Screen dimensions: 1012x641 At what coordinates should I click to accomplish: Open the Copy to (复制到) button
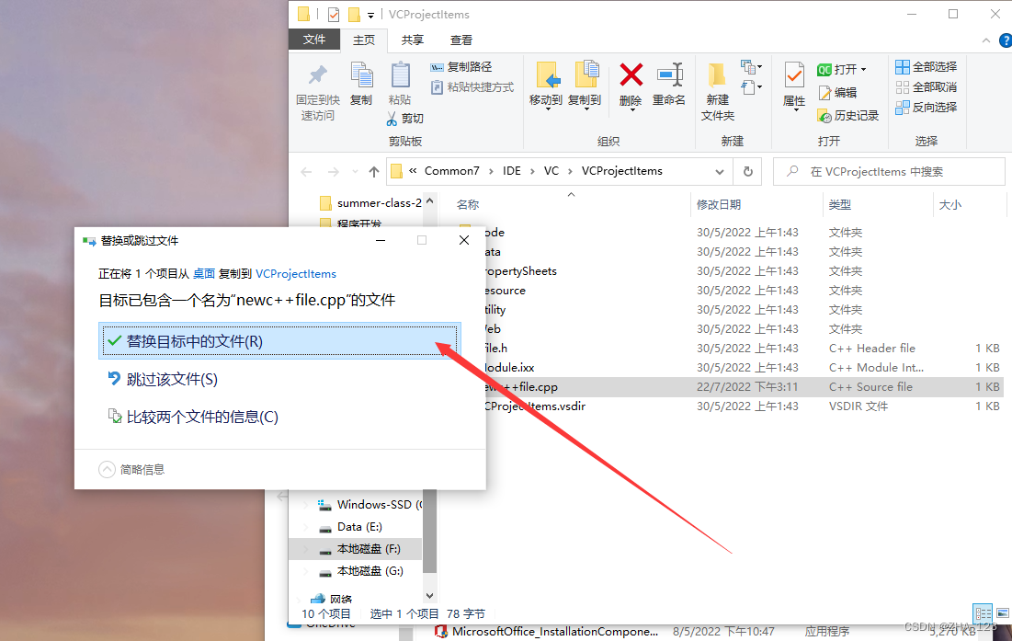click(x=585, y=86)
